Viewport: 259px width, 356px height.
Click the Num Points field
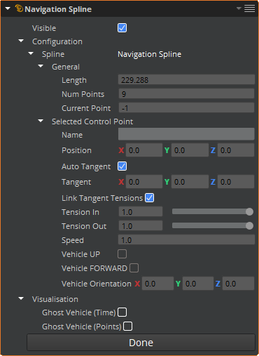(x=186, y=94)
